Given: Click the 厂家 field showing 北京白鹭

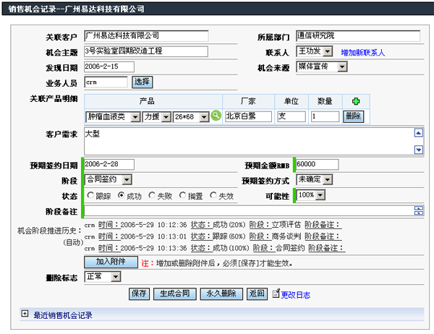Looking at the screenshot, I should 248,116.
